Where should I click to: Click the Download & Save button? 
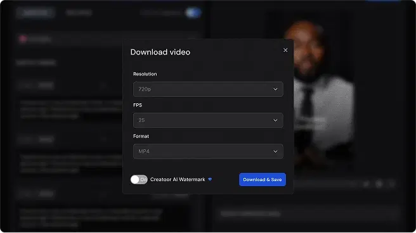tap(263, 180)
